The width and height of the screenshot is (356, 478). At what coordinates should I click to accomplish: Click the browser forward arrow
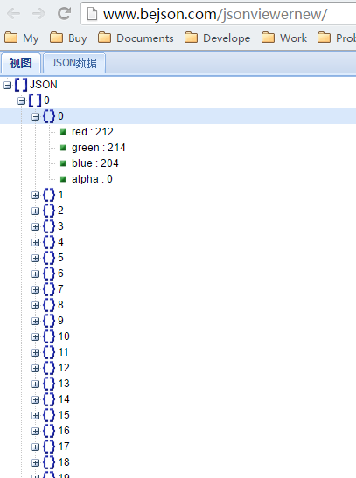[x=38, y=14]
